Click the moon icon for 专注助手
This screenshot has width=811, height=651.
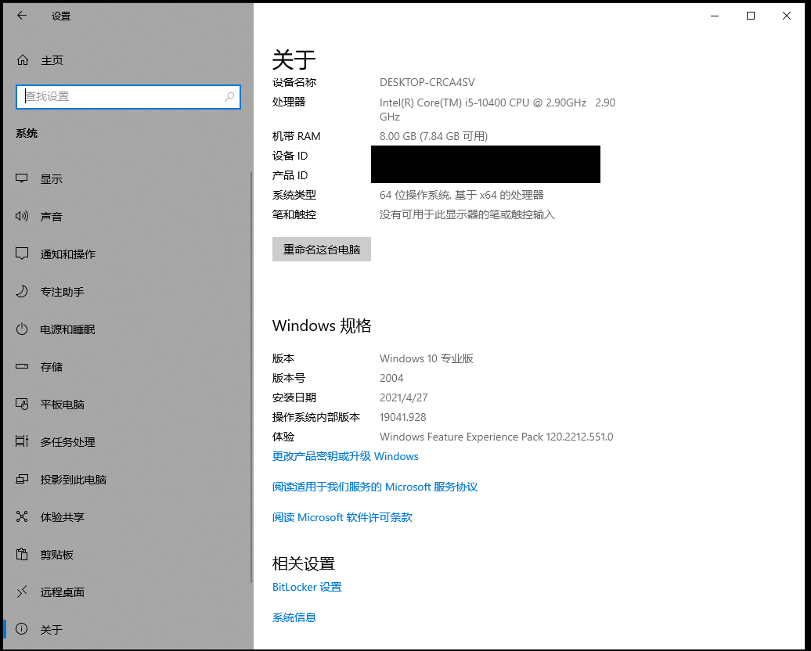[22, 292]
